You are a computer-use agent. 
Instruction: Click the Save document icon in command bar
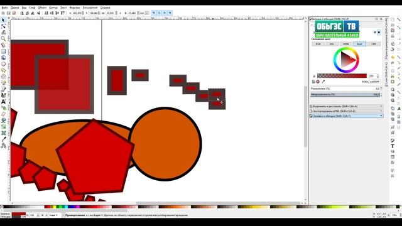393,31
